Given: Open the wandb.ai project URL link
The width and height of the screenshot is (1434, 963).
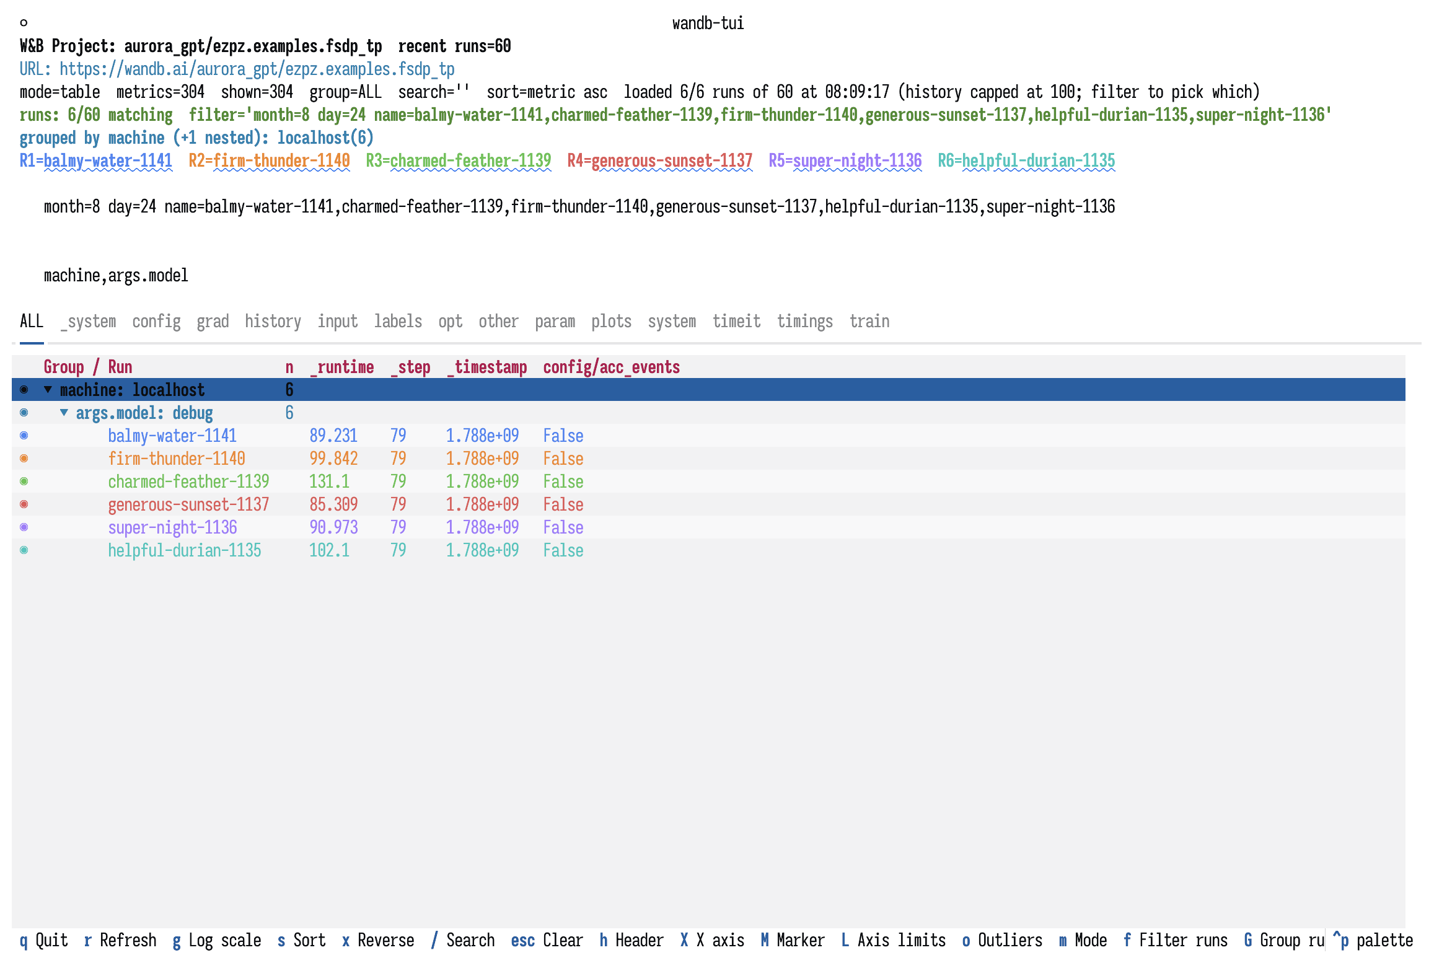Looking at the screenshot, I should point(257,69).
